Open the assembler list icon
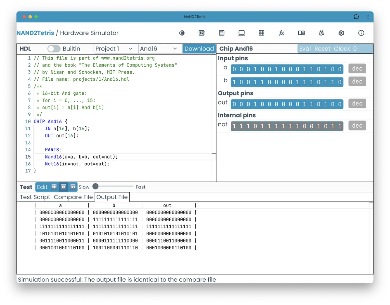390x305 pixels. pos(222,33)
